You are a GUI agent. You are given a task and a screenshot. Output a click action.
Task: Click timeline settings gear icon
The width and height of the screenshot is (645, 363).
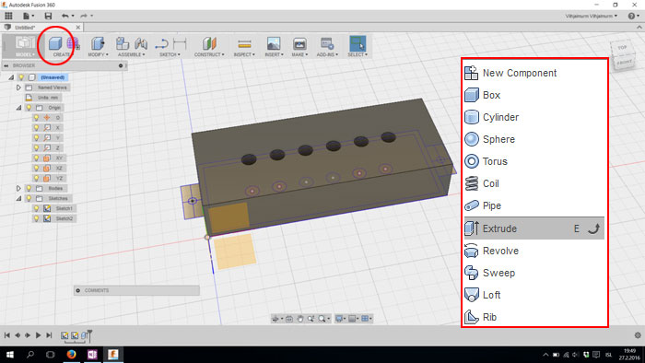click(x=638, y=335)
